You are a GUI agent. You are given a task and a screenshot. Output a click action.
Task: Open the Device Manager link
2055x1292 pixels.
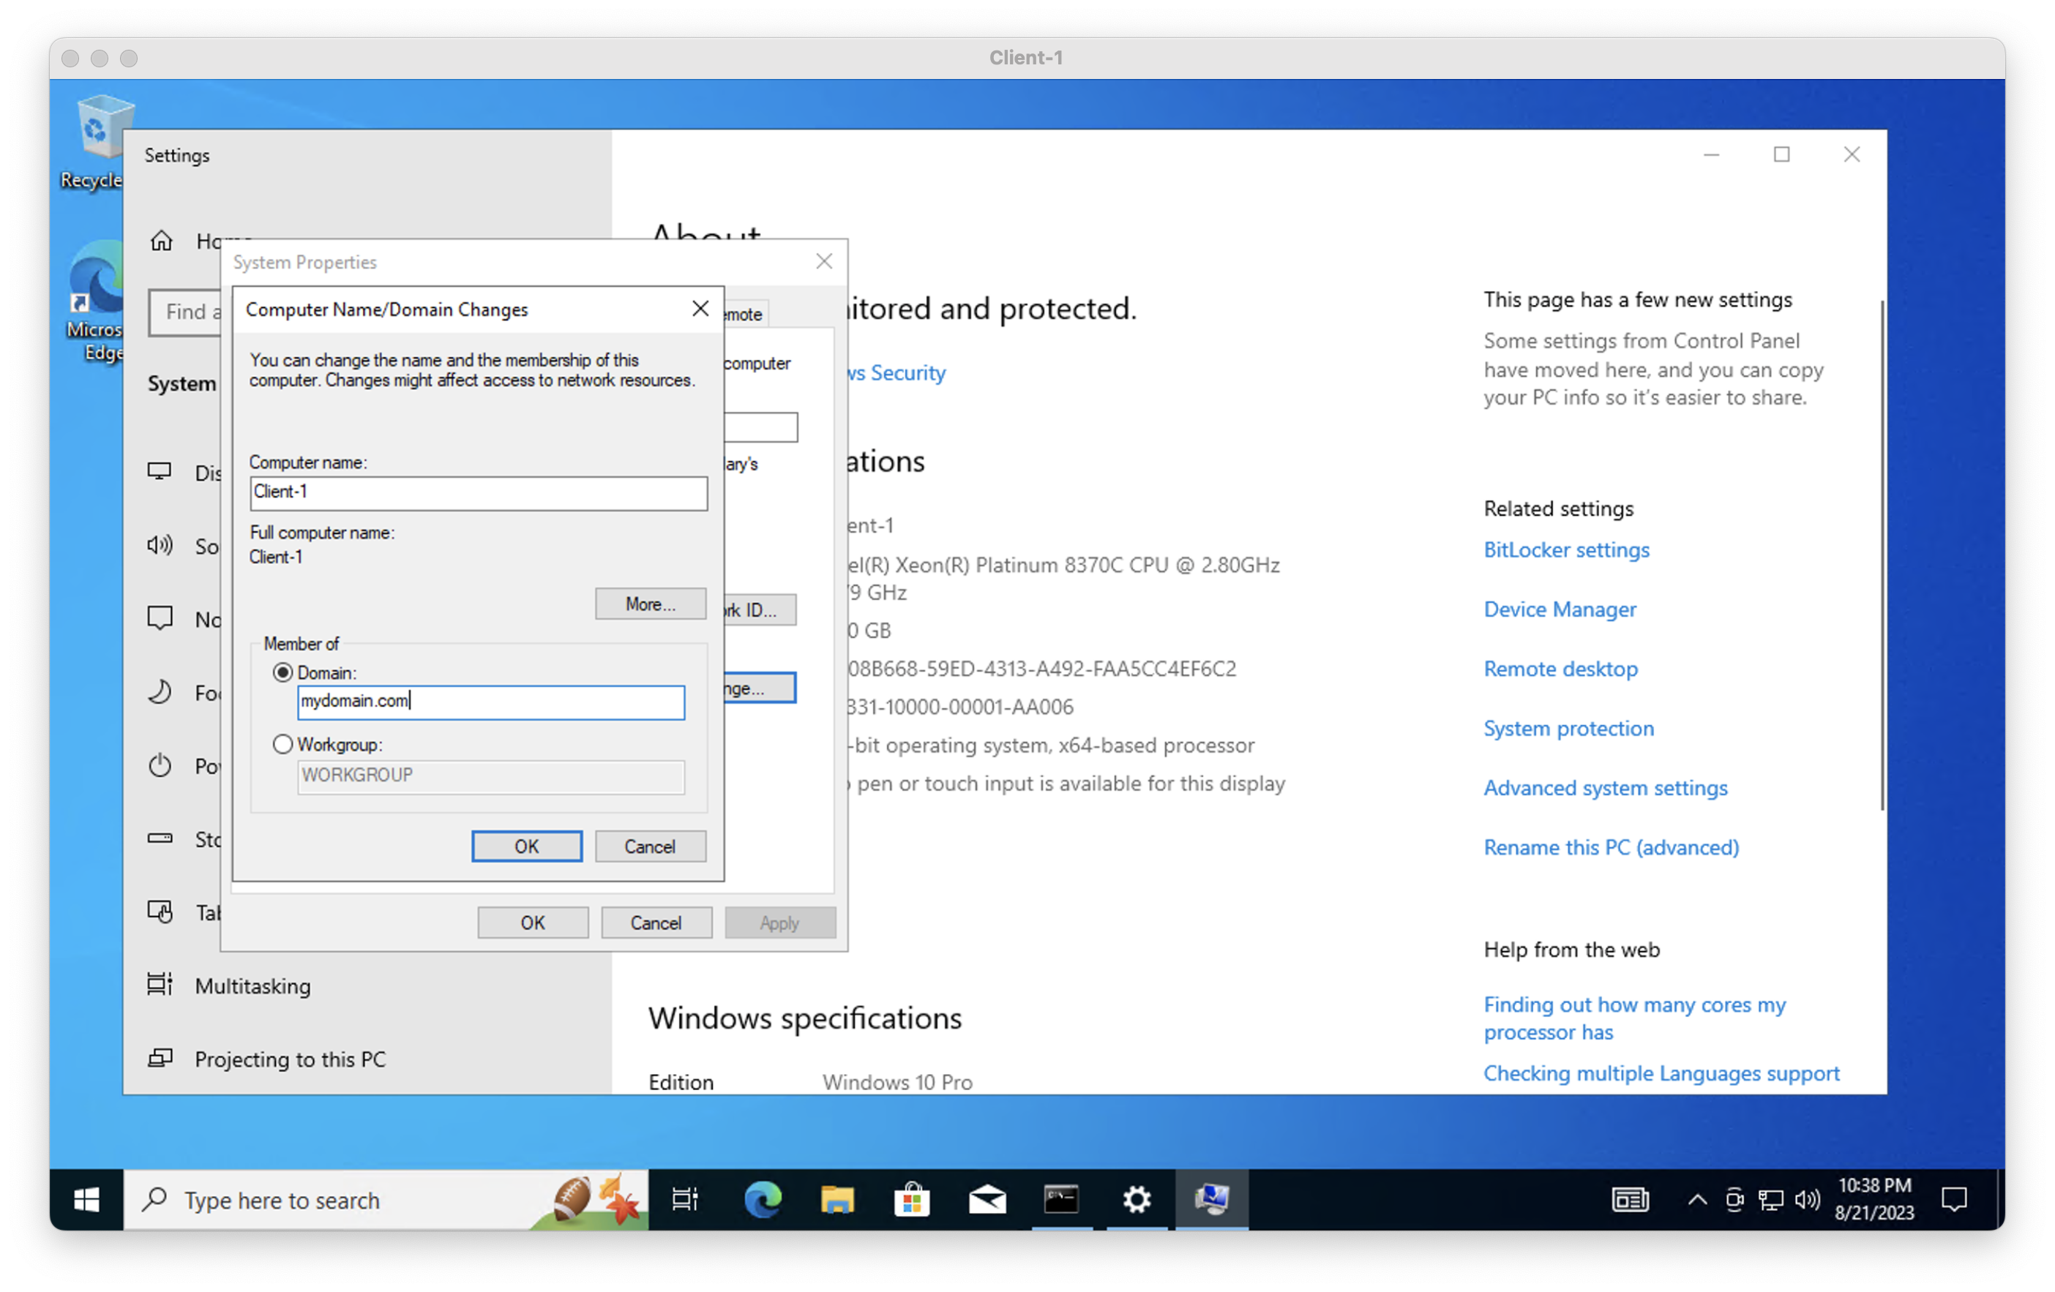(x=1559, y=609)
